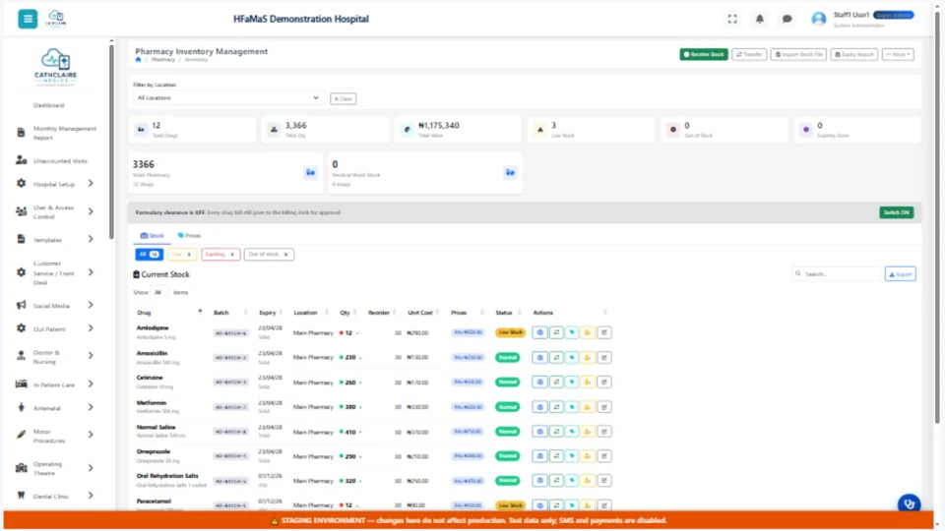Filter stock by Out of stock chip

269,255
